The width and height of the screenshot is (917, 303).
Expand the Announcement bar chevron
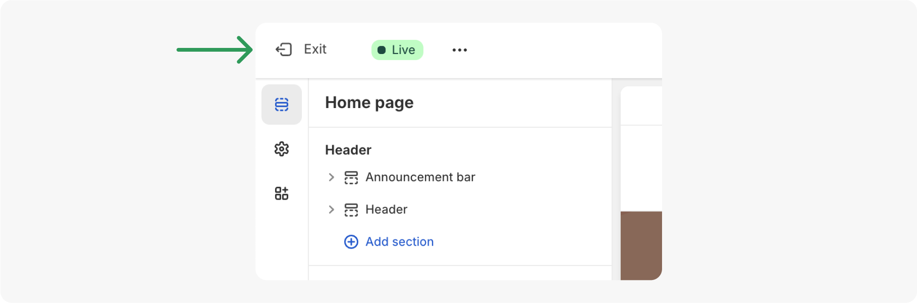coord(331,177)
